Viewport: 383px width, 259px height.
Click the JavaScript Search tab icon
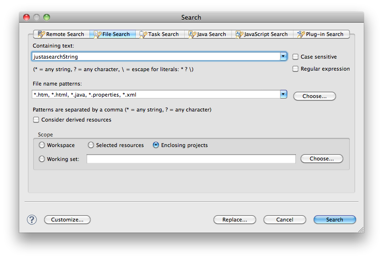pos(239,34)
